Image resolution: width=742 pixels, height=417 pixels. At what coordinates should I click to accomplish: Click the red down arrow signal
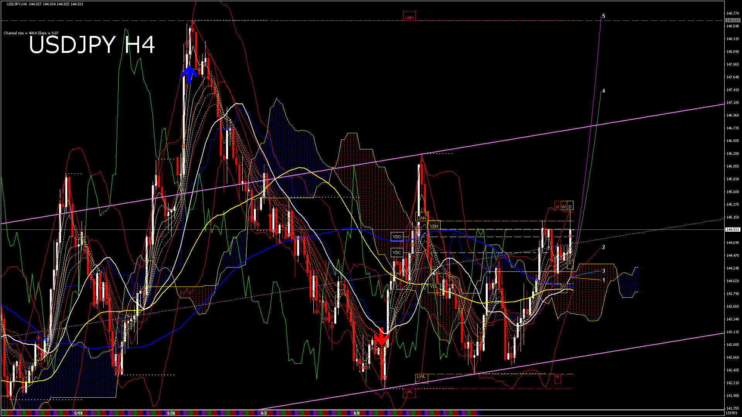point(381,337)
